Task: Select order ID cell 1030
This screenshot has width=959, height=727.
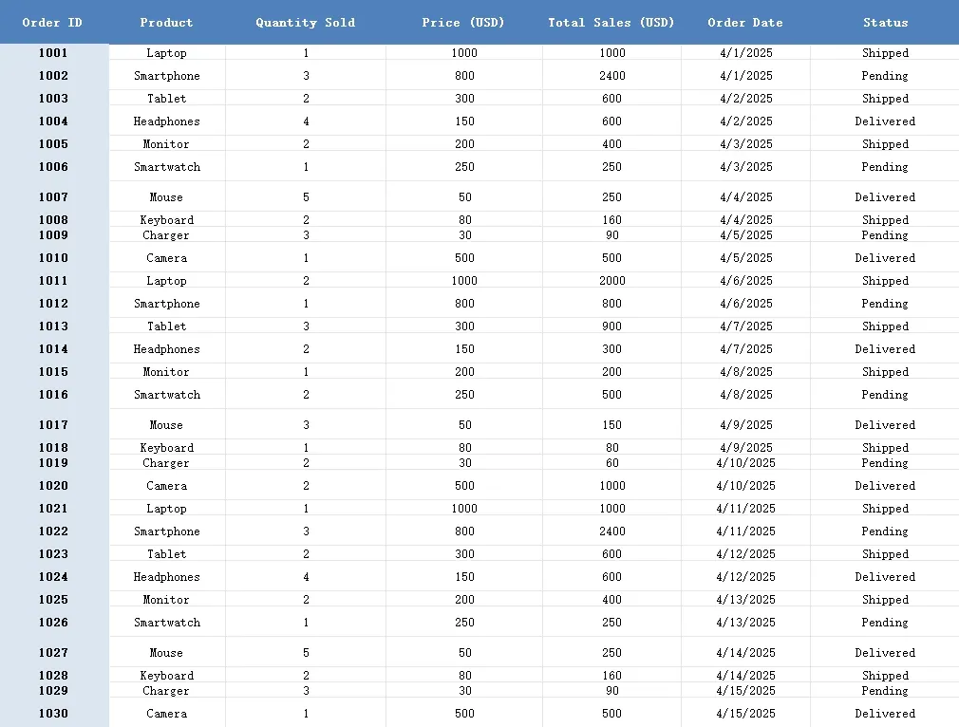Action: (53, 714)
